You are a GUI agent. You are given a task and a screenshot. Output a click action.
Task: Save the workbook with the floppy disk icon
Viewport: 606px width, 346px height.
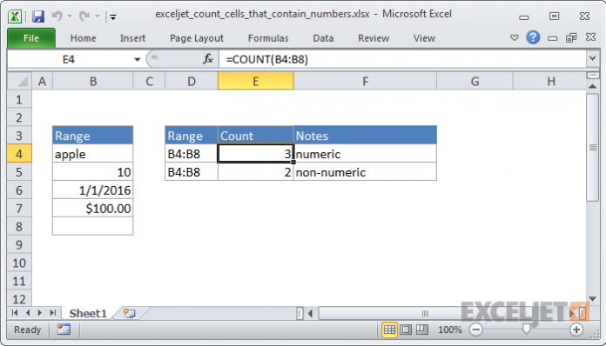(x=38, y=17)
